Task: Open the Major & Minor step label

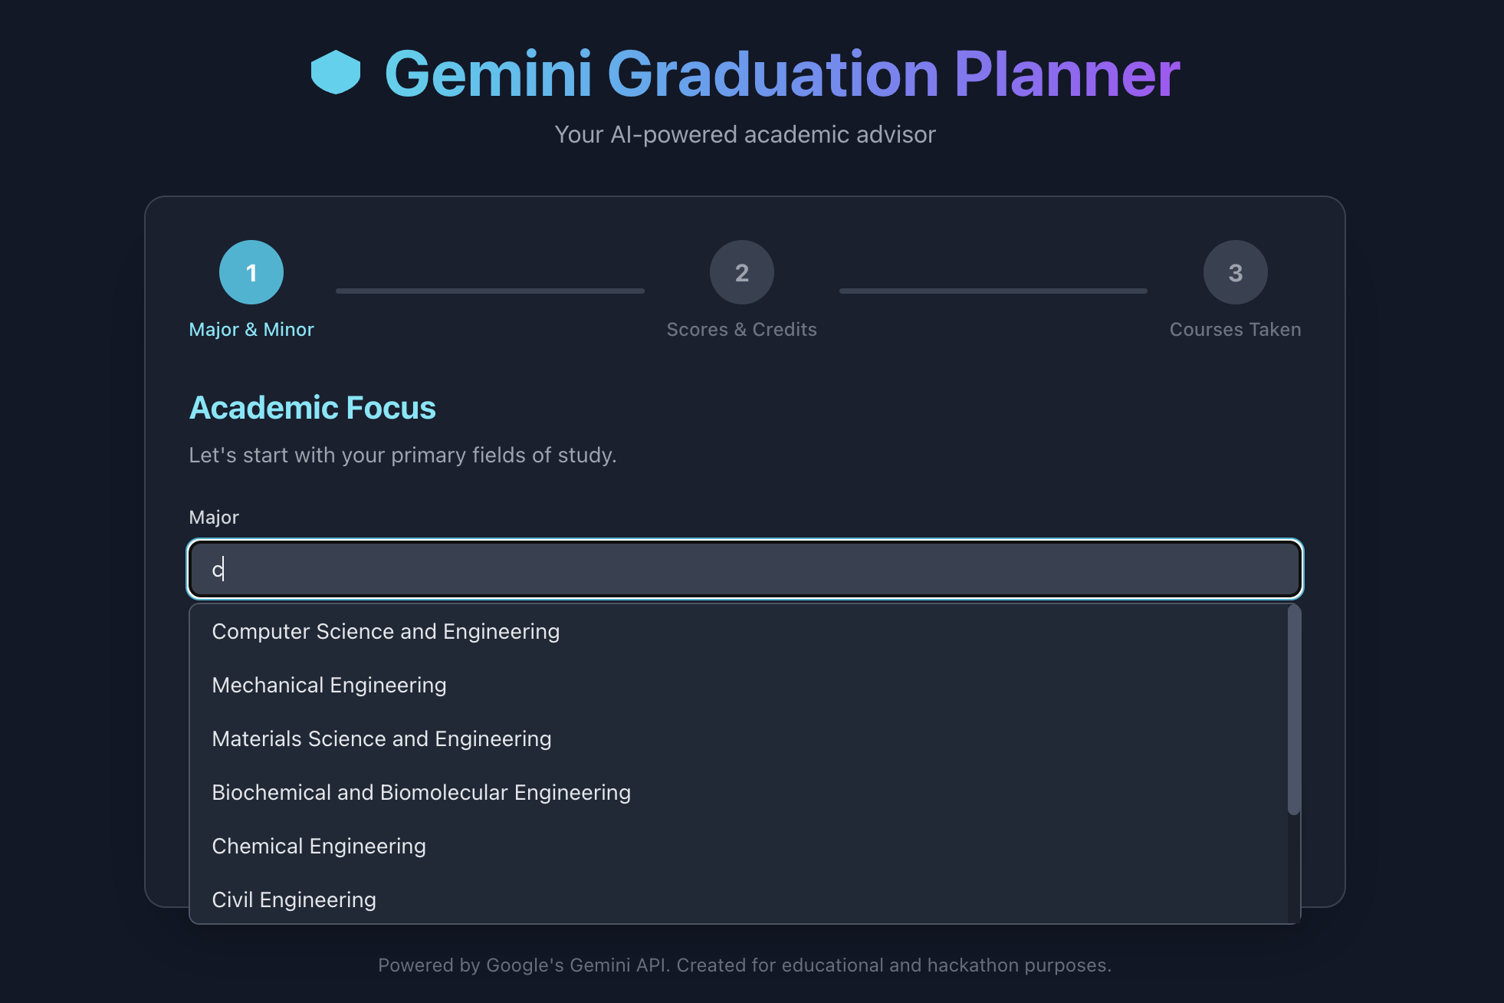Action: (251, 330)
